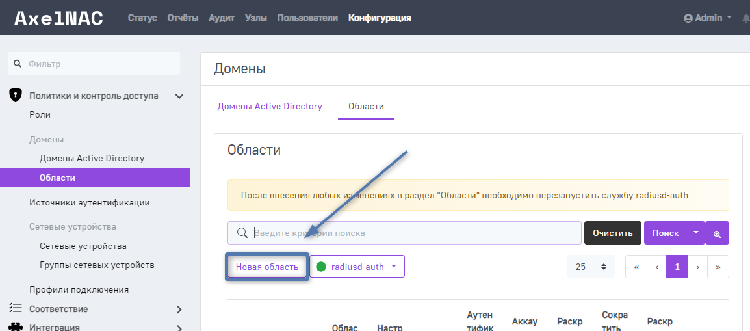Click the magnifier icon in search criteria field
This screenshot has height=331, width=750.
pyautogui.click(x=242, y=233)
